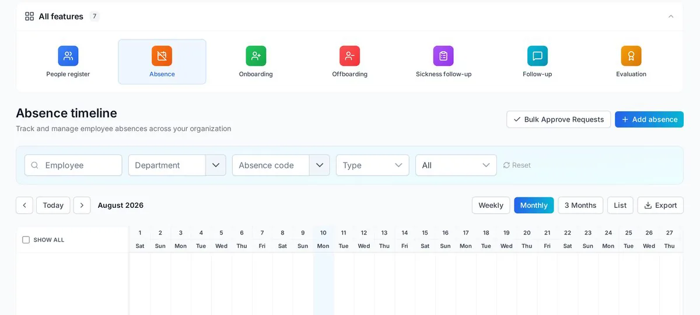
Task: Switch to the Weekly view
Action: point(491,205)
